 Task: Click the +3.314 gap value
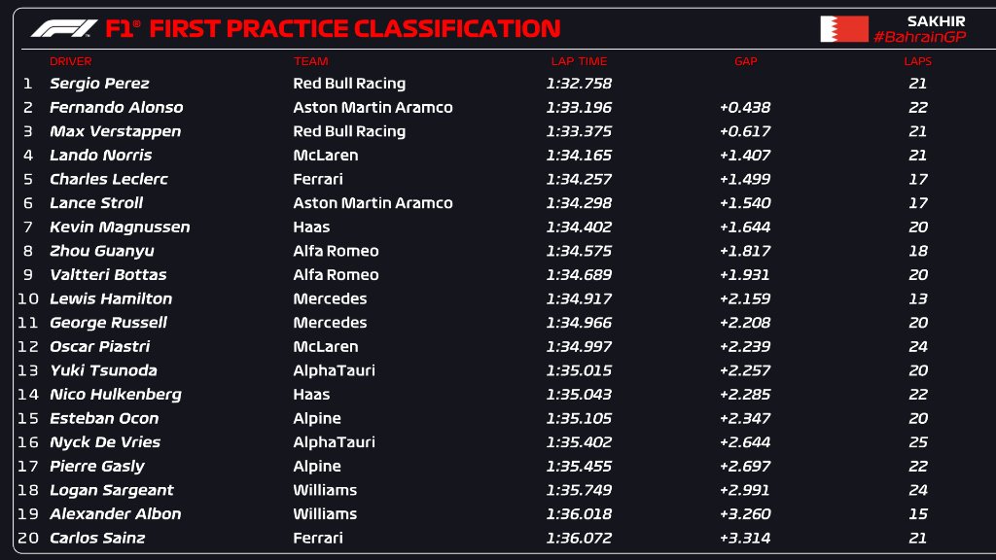click(745, 538)
